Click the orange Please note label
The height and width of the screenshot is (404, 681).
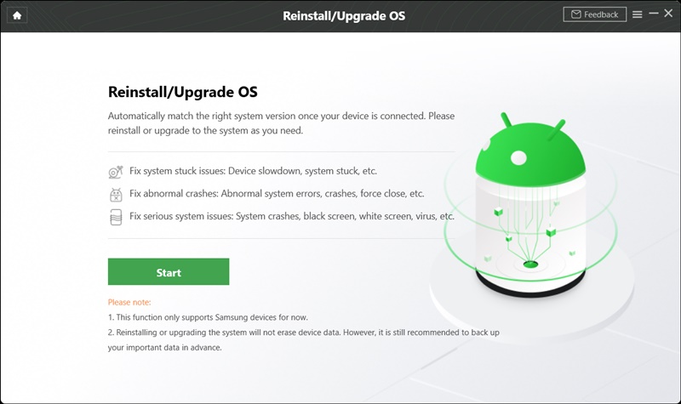129,302
